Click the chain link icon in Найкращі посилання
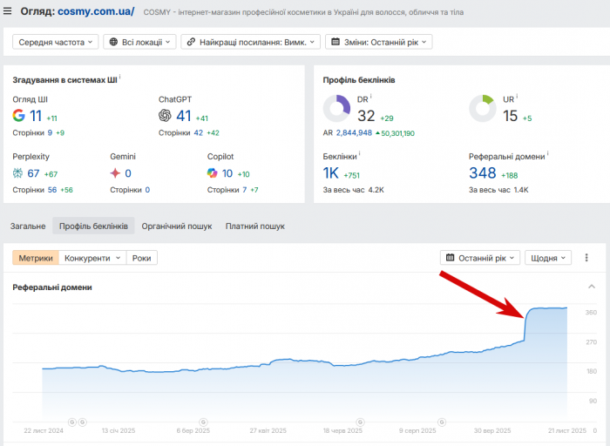 (191, 42)
